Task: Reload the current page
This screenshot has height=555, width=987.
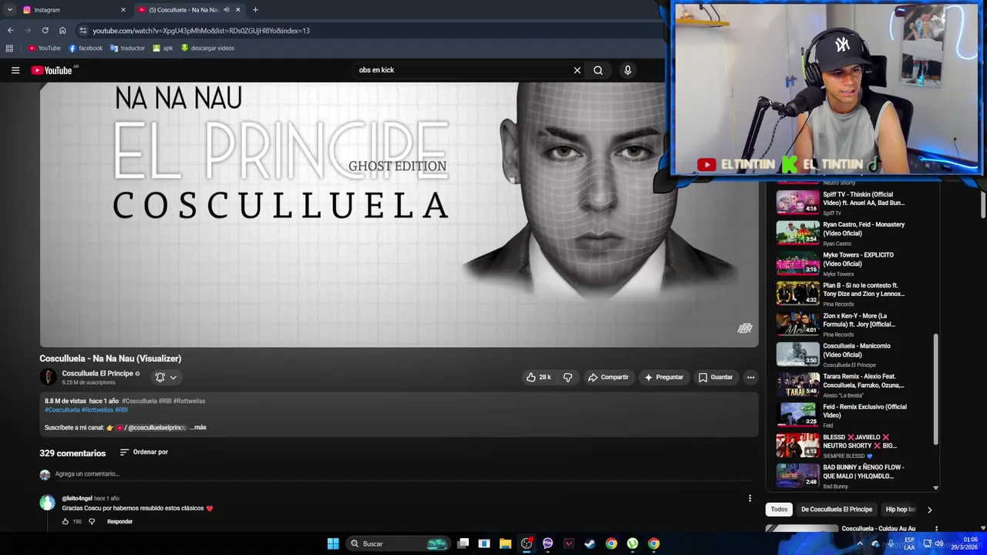Action: coord(45,31)
